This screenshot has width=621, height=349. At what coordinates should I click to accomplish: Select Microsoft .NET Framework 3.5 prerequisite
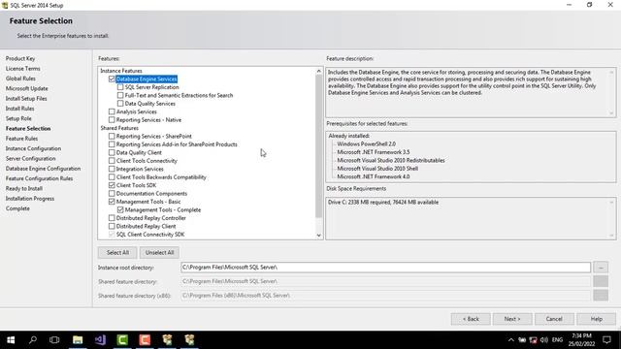374,152
